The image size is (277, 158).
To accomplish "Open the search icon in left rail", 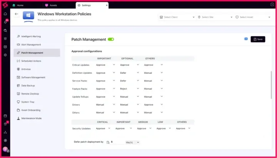I will point(5,30).
